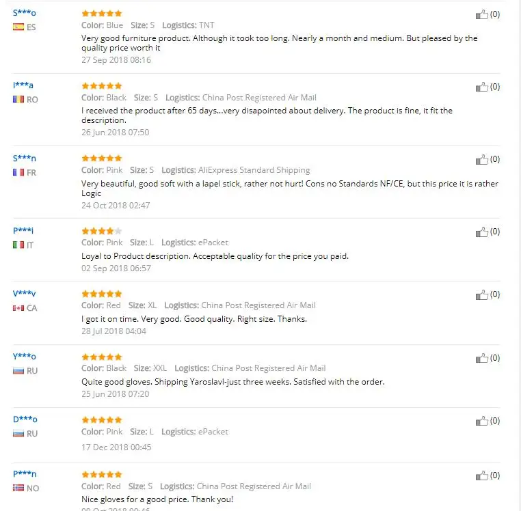Click thumbs-up on I***a's Romania review
The height and width of the screenshot is (511, 521).
point(482,87)
